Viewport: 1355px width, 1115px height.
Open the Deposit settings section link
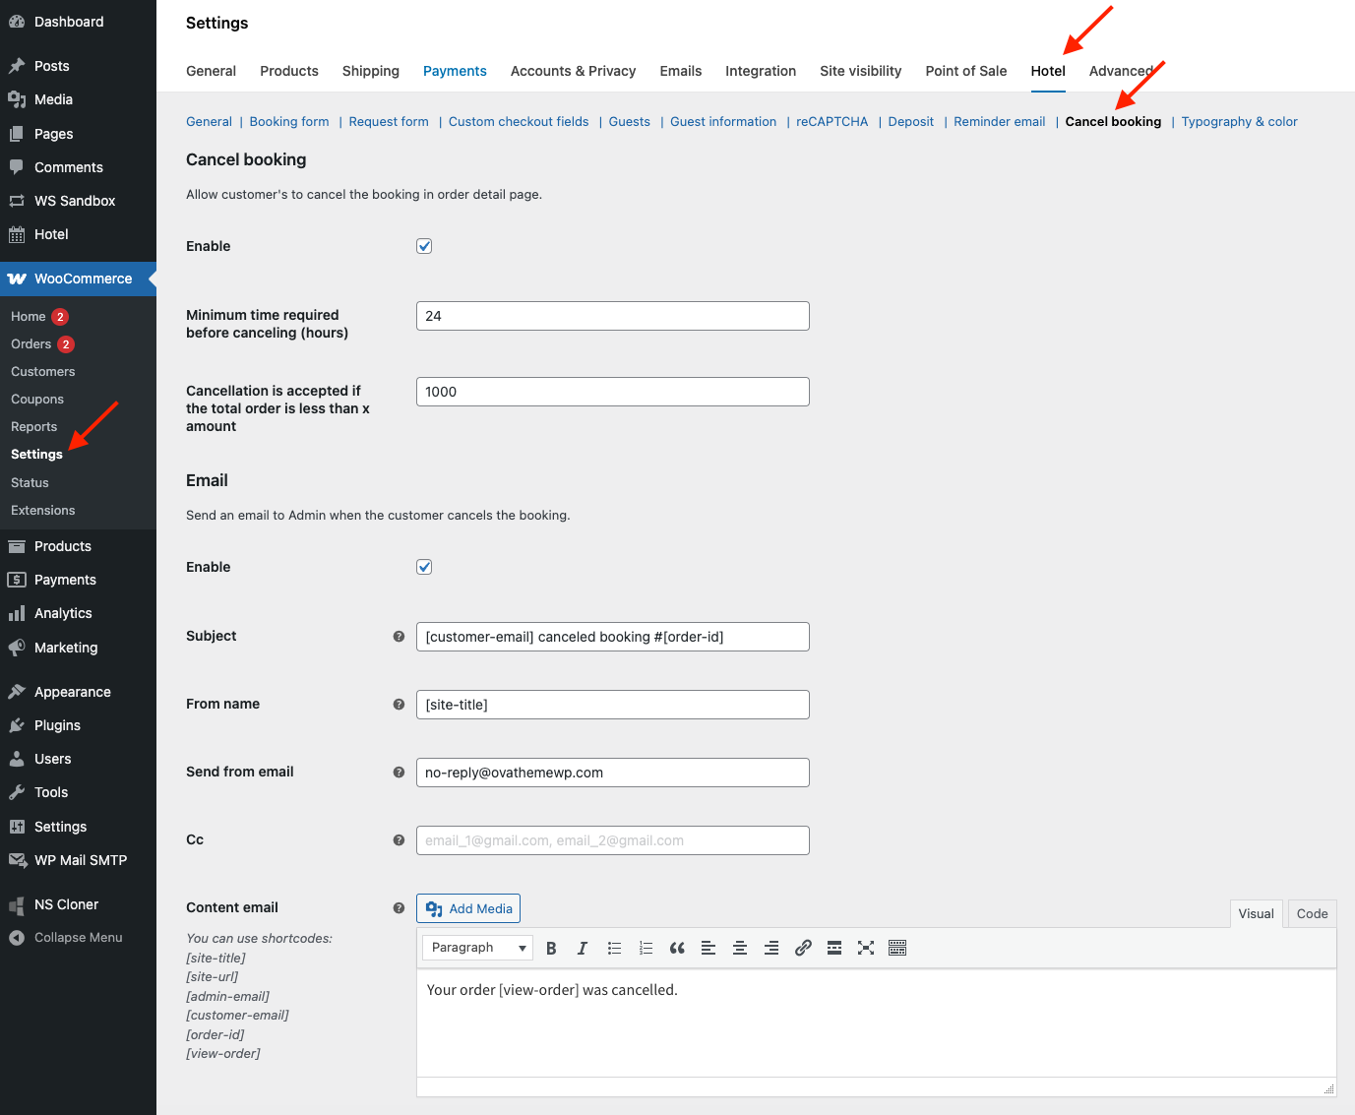[910, 122]
